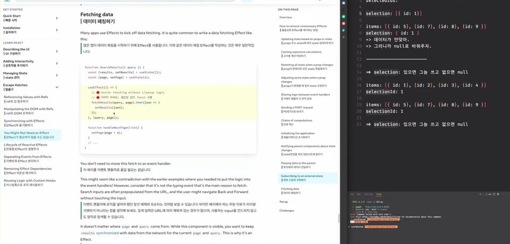
Task: Open Manipulating the DOM with Refs page
Action: tap(29, 111)
